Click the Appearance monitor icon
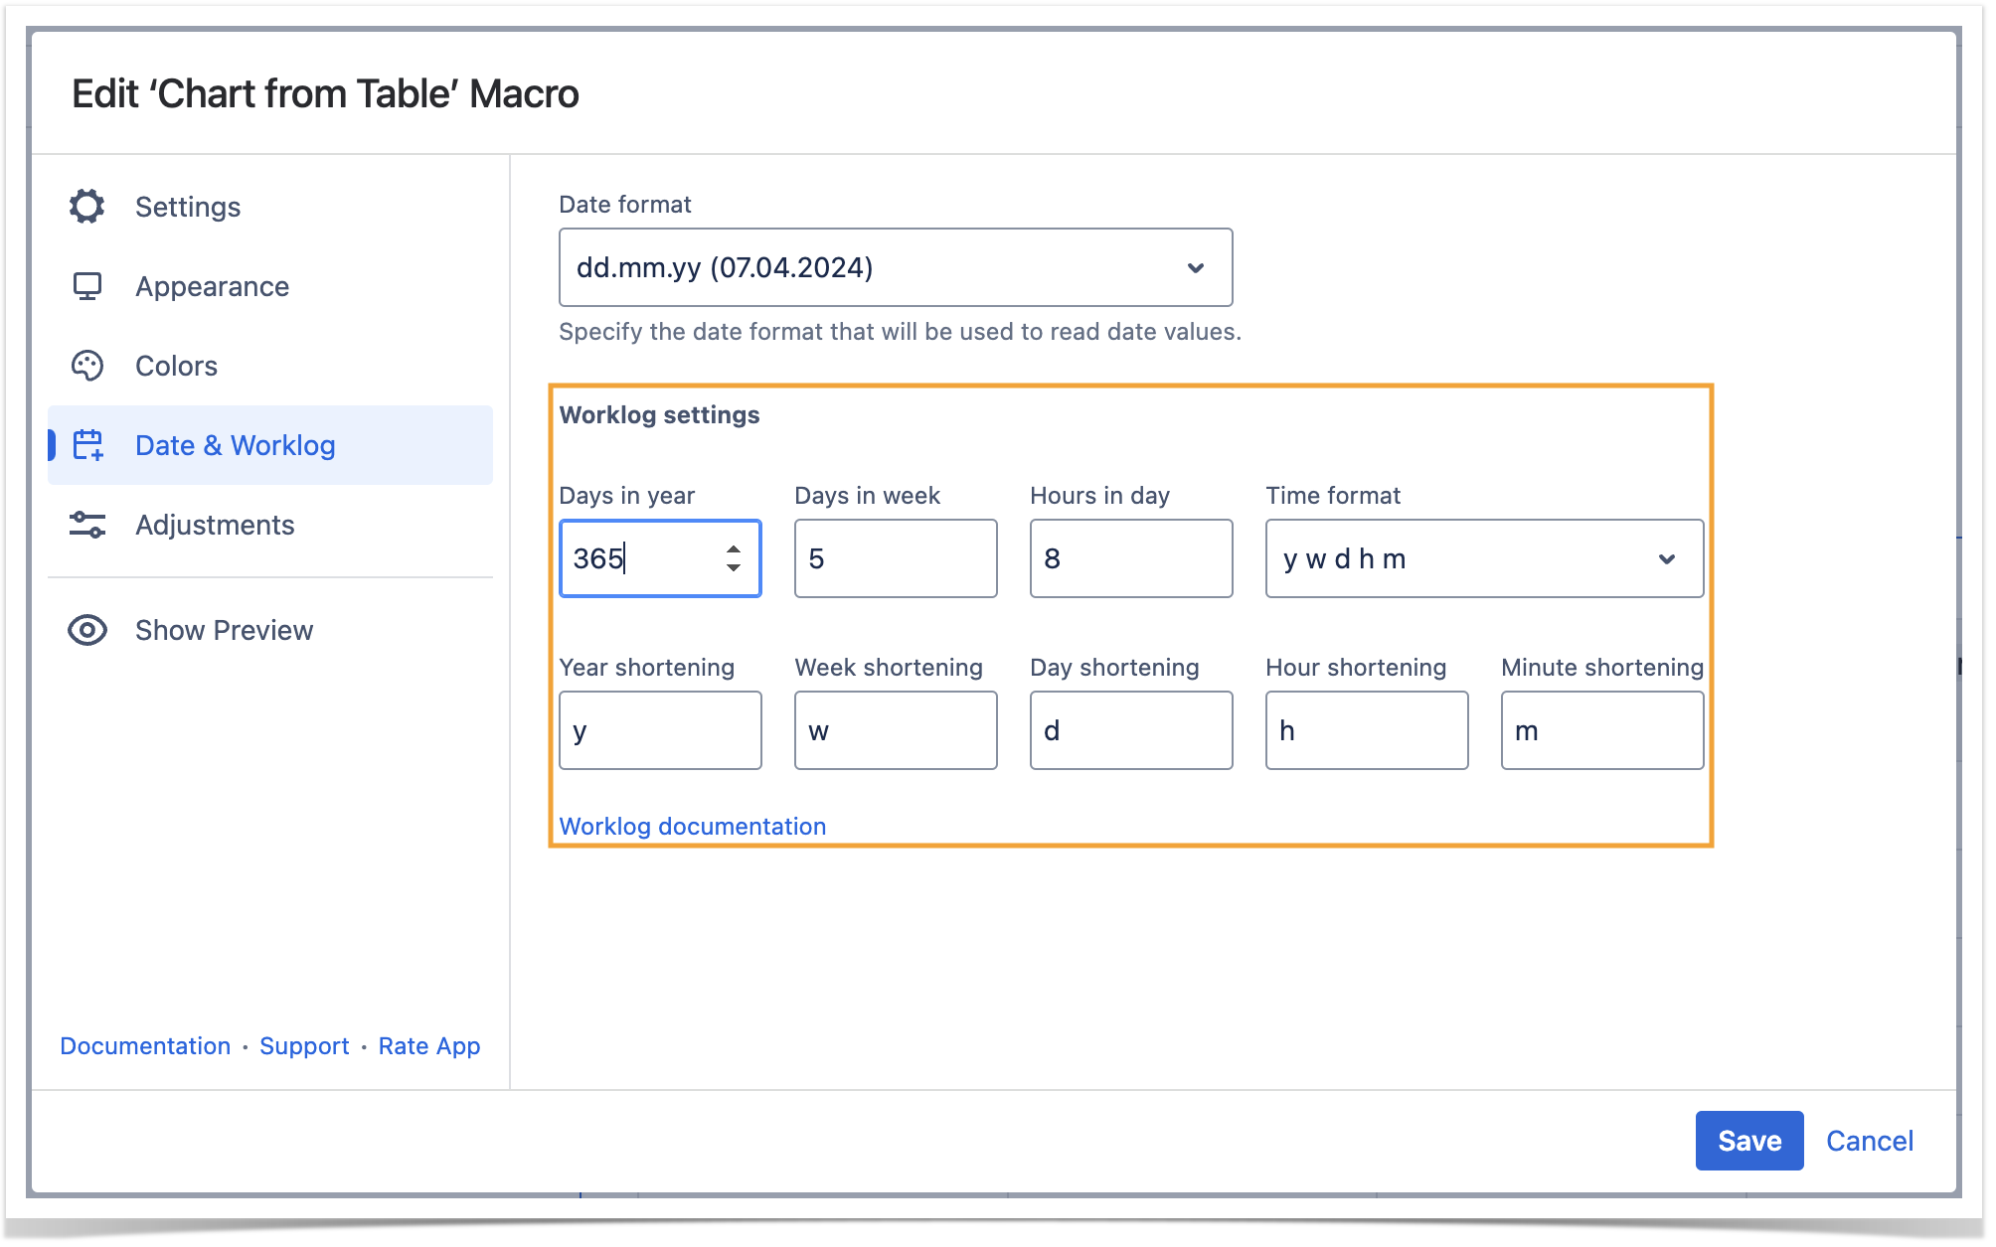The width and height of the screenshot is (1996, 1247). 87,286
